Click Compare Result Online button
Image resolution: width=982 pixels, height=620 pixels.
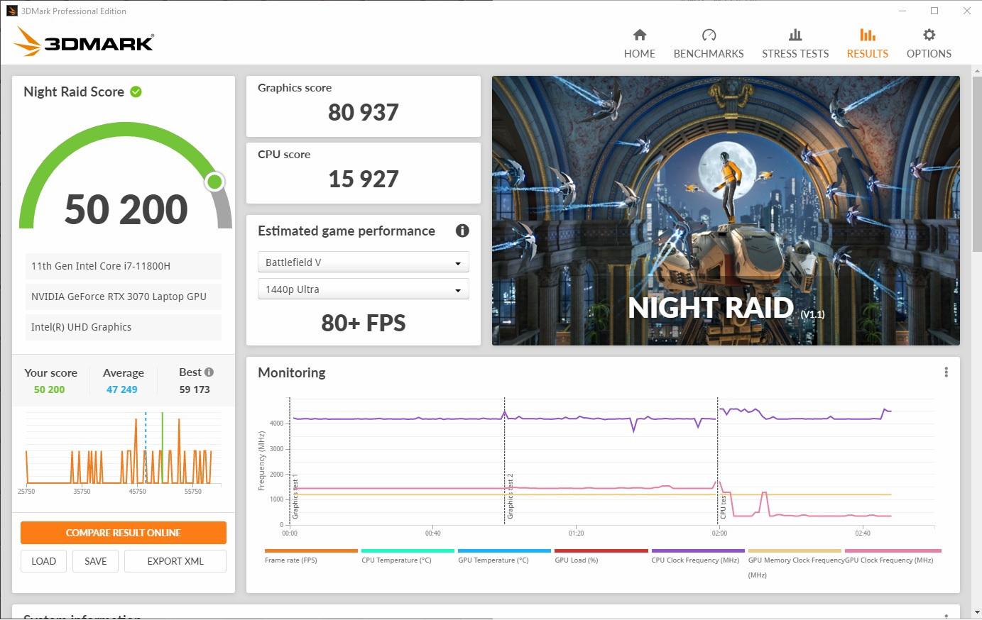pyautogui.click(x=124, y=533)
